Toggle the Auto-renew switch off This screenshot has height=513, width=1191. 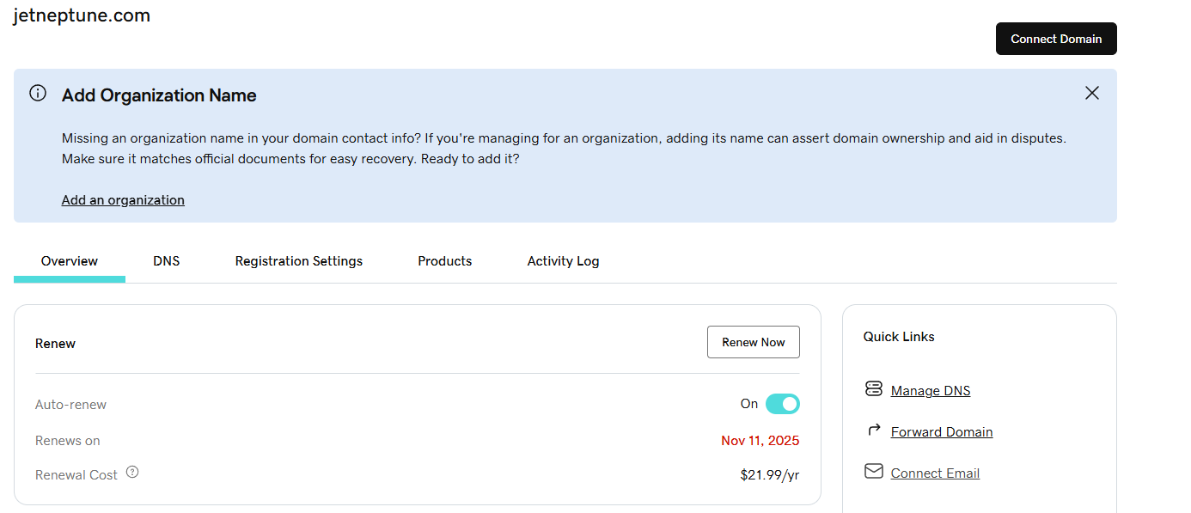pyautogui.click(x=782, y=404)
